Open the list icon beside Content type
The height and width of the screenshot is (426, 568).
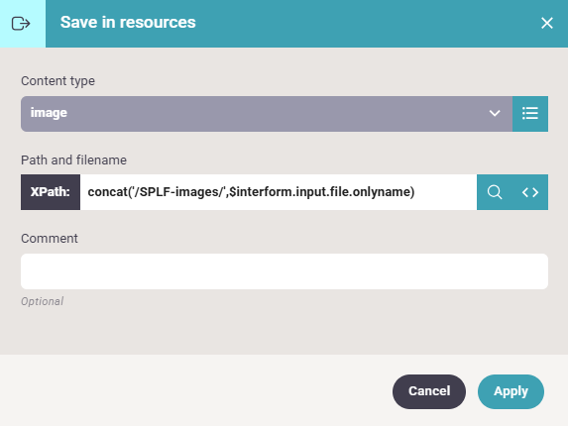530,114
